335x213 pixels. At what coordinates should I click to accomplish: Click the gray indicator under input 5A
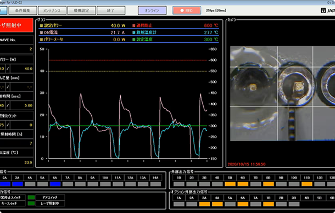click(x=42, y=184)
